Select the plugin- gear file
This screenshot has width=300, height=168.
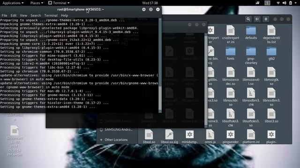pyautogui.click(x=271, y=136)
